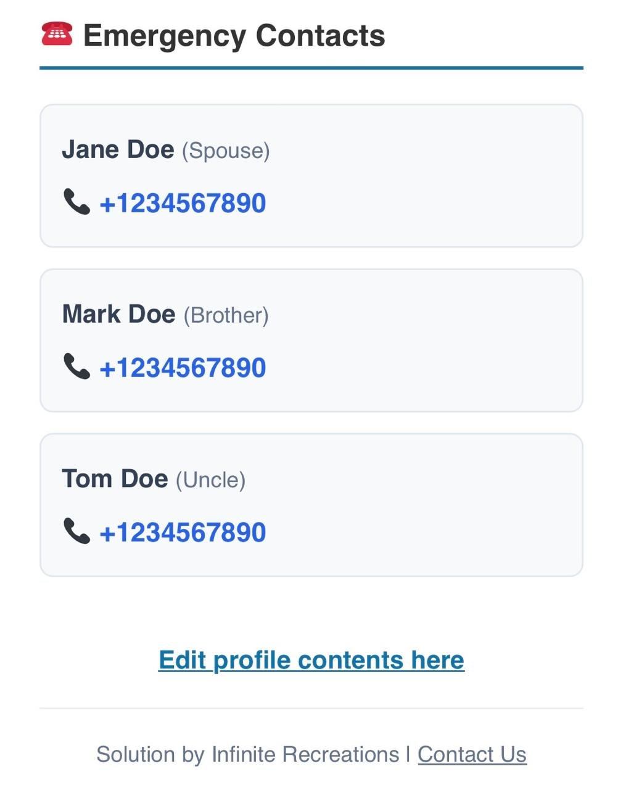Open the Edit profile contents here link
This screenshot has height=790, width=618.
pos(311,660)
